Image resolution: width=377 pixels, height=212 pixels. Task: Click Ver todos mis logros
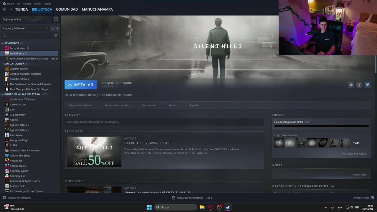coord(354,154)
